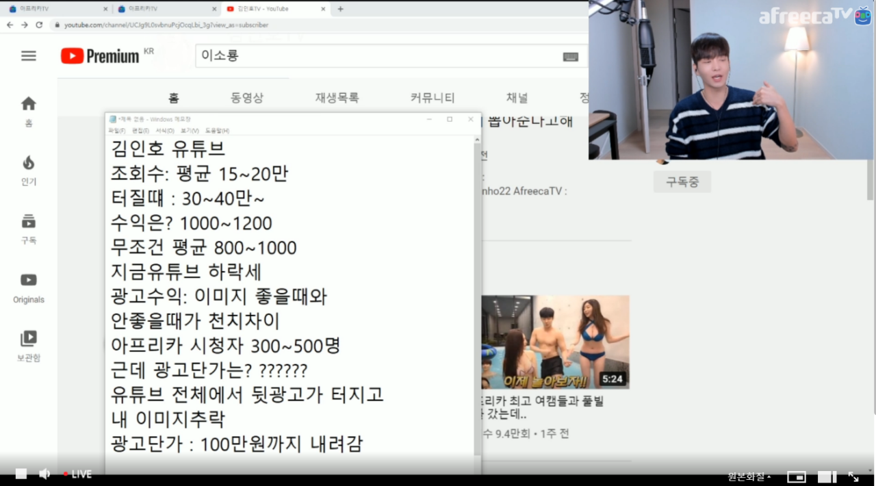Click the line '김인호 유튜브' in Notepad
This screenshot has width=876, height=486.
point(168,149)
